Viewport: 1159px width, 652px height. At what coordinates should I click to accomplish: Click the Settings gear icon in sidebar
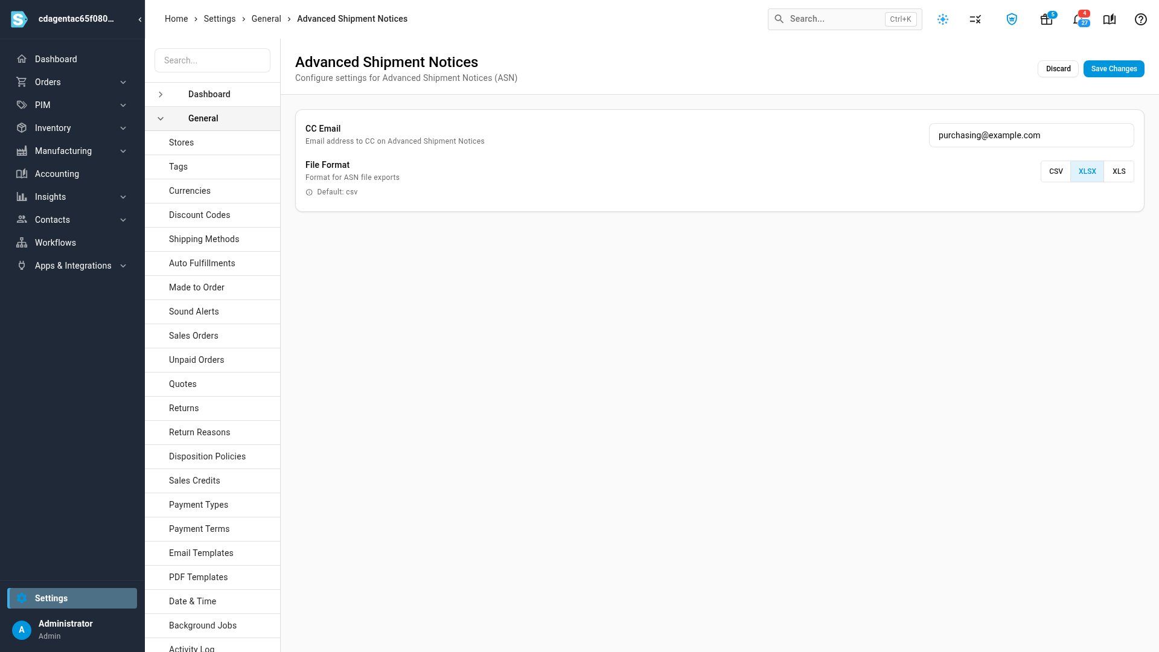coord(22,598)
